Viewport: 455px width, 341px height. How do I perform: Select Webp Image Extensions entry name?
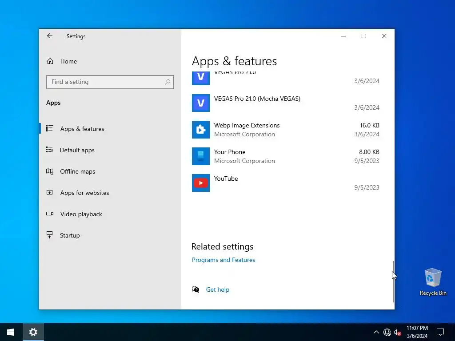[247, 125]
